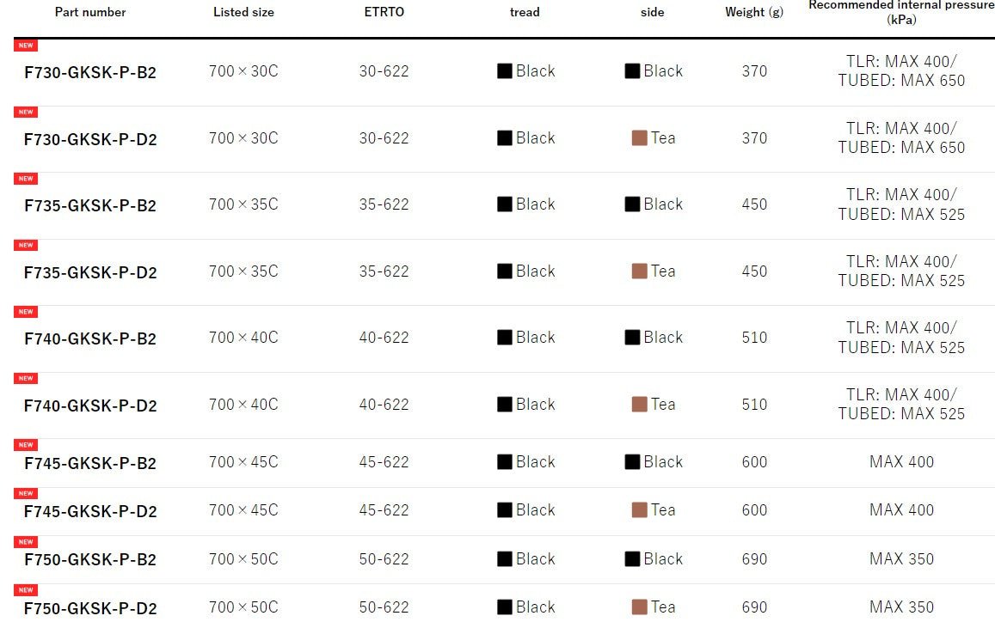The height and width of the screenshot is (628, 995).
Task: Click the Part number column header
Action: pyautogui.click(x=90, y=12)
